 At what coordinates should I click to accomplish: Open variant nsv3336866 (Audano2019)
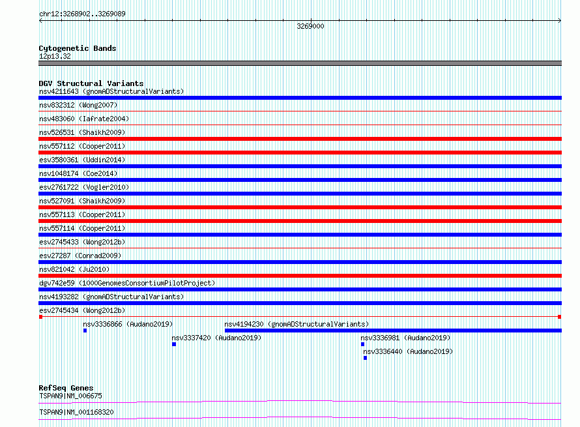[x=128, y=324]
